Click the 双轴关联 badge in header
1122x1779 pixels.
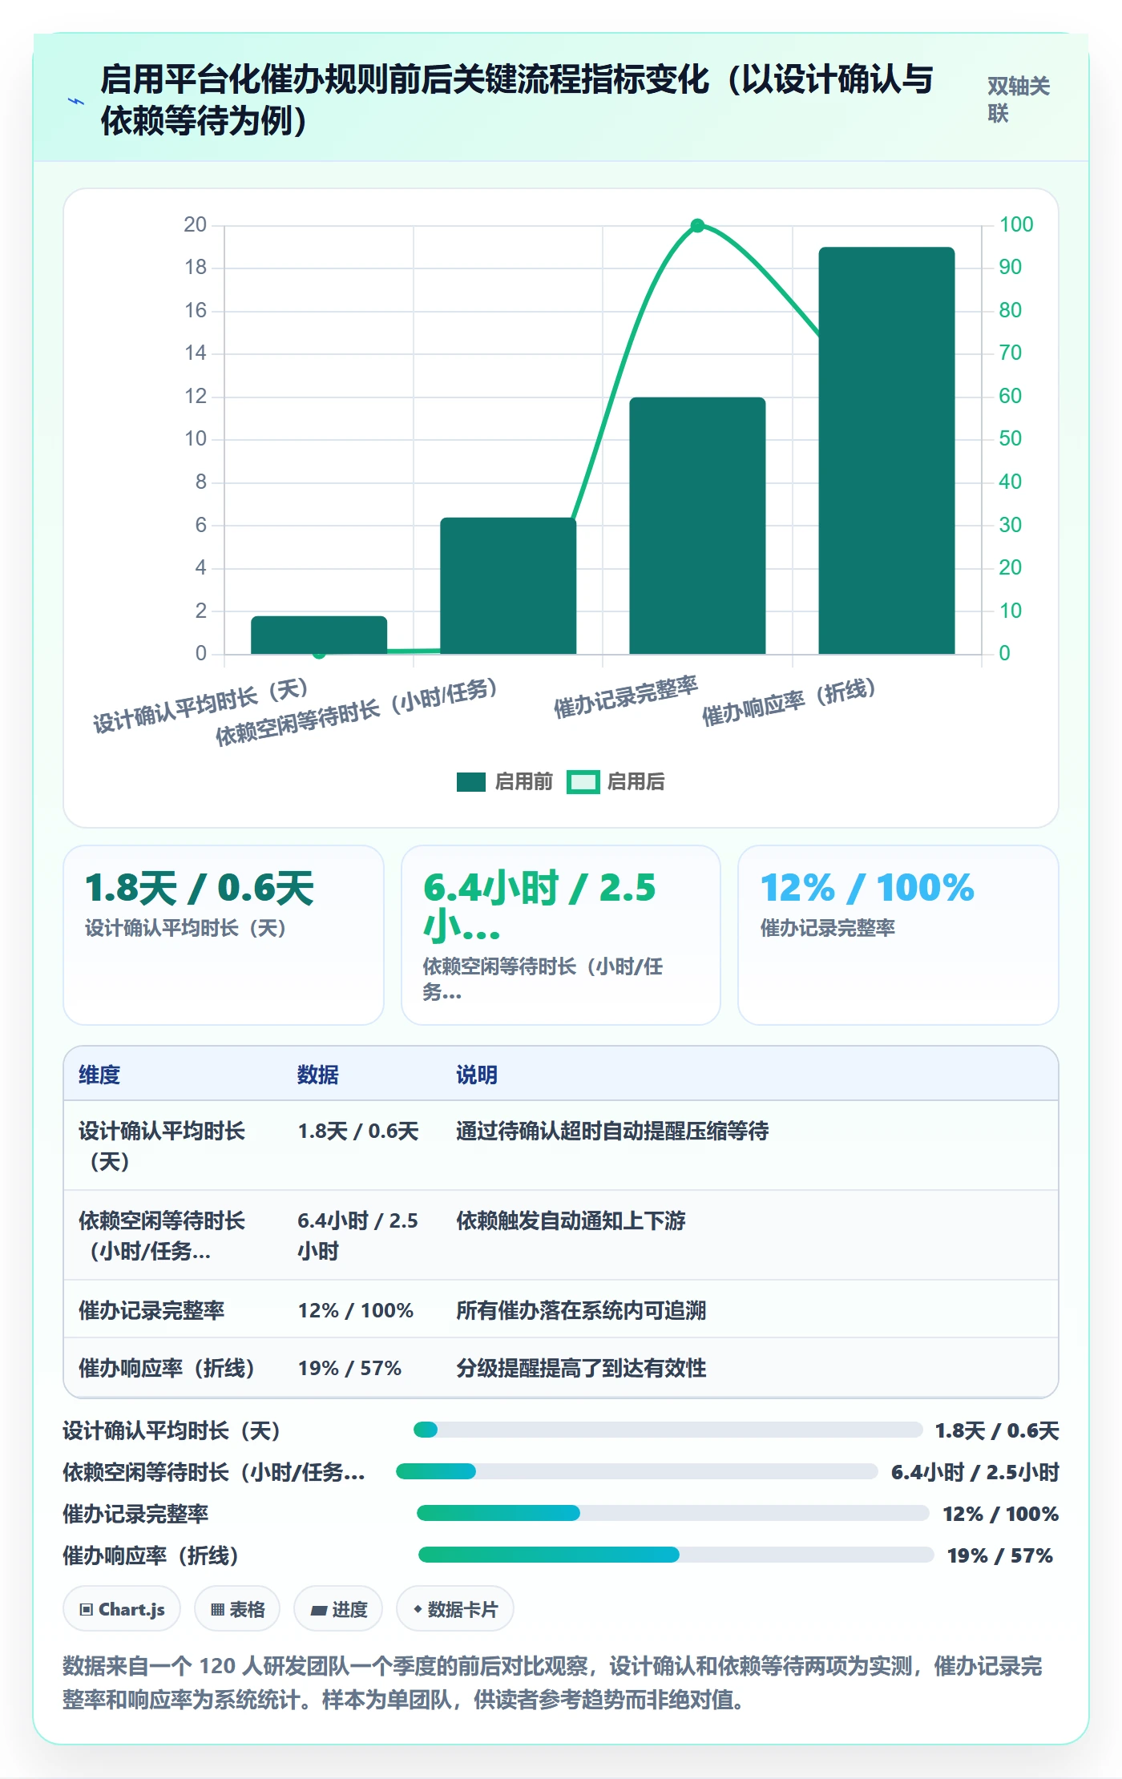click(x=1019, y=99)
